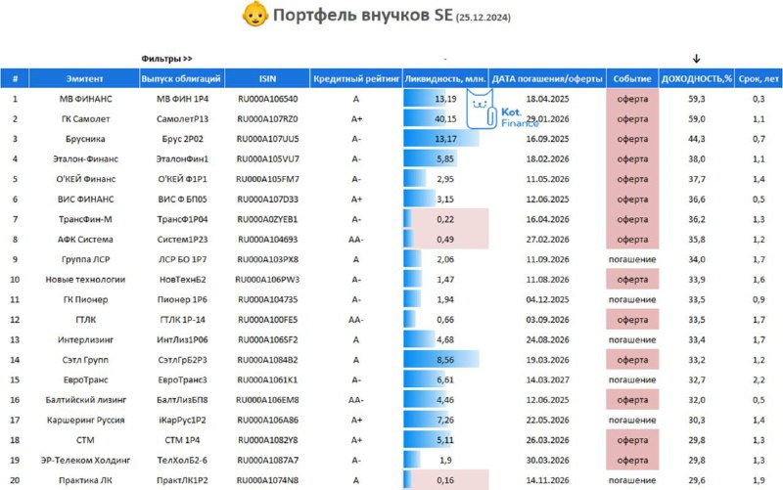The image size is (783, 490).
Task: Select the Кредитный рейтинг column header
Action: coord(356,79)
